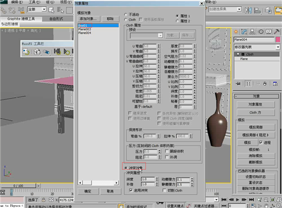
Task: Open the Modify panel icon
Action: [x=244, y=31]
